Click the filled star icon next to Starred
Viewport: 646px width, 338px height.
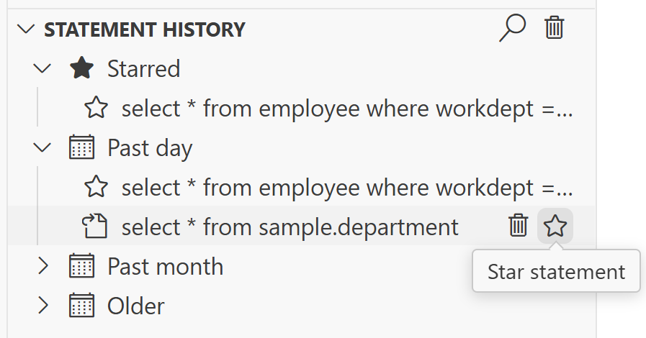(82, 69)
